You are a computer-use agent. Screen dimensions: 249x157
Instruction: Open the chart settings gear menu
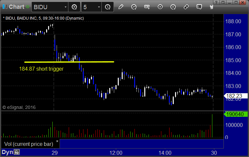click(x=74, y=7)
